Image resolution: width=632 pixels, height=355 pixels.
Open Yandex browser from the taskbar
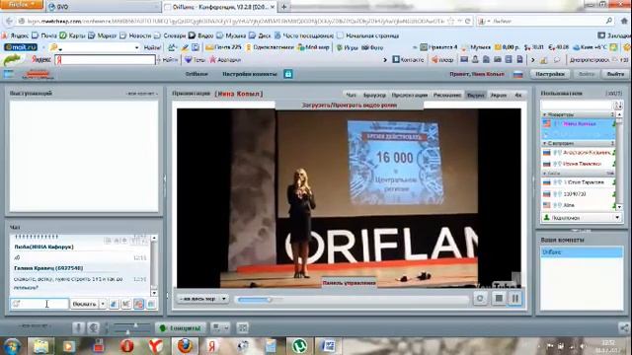(x=156, y=346)
